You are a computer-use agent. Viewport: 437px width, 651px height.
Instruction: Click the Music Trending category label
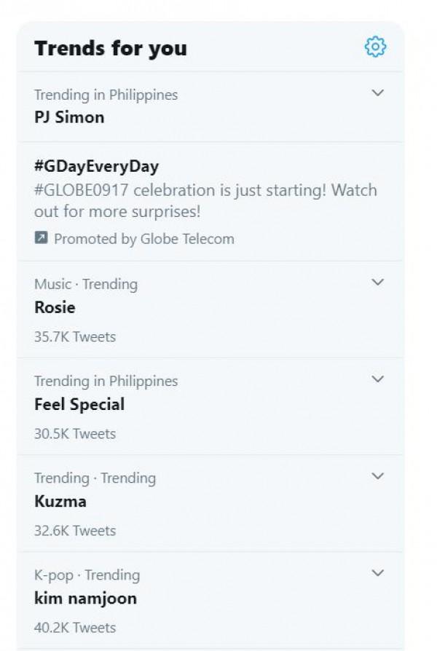[85, 283]
